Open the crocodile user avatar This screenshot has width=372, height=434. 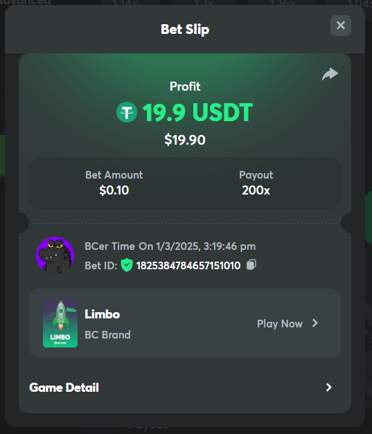[x=55, y=255]
